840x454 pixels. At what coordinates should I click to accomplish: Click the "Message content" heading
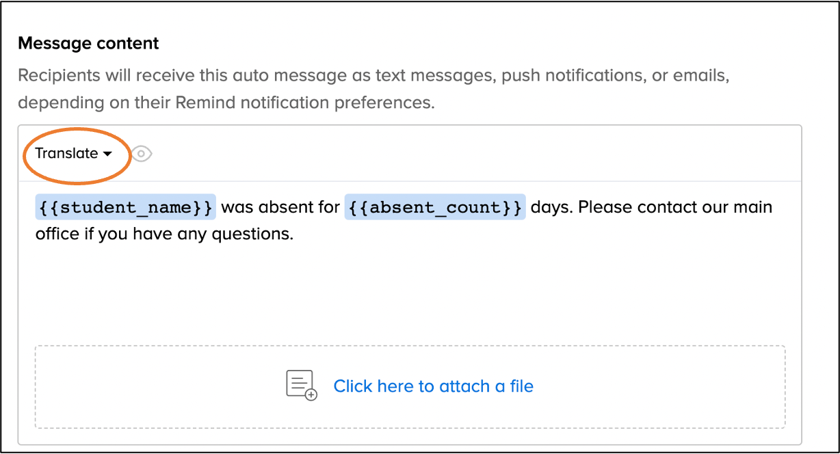click(x=88, y=44)
